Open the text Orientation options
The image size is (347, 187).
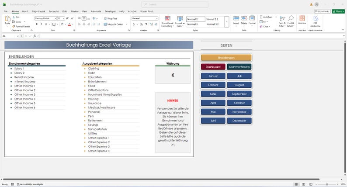(x=94, y=18)
